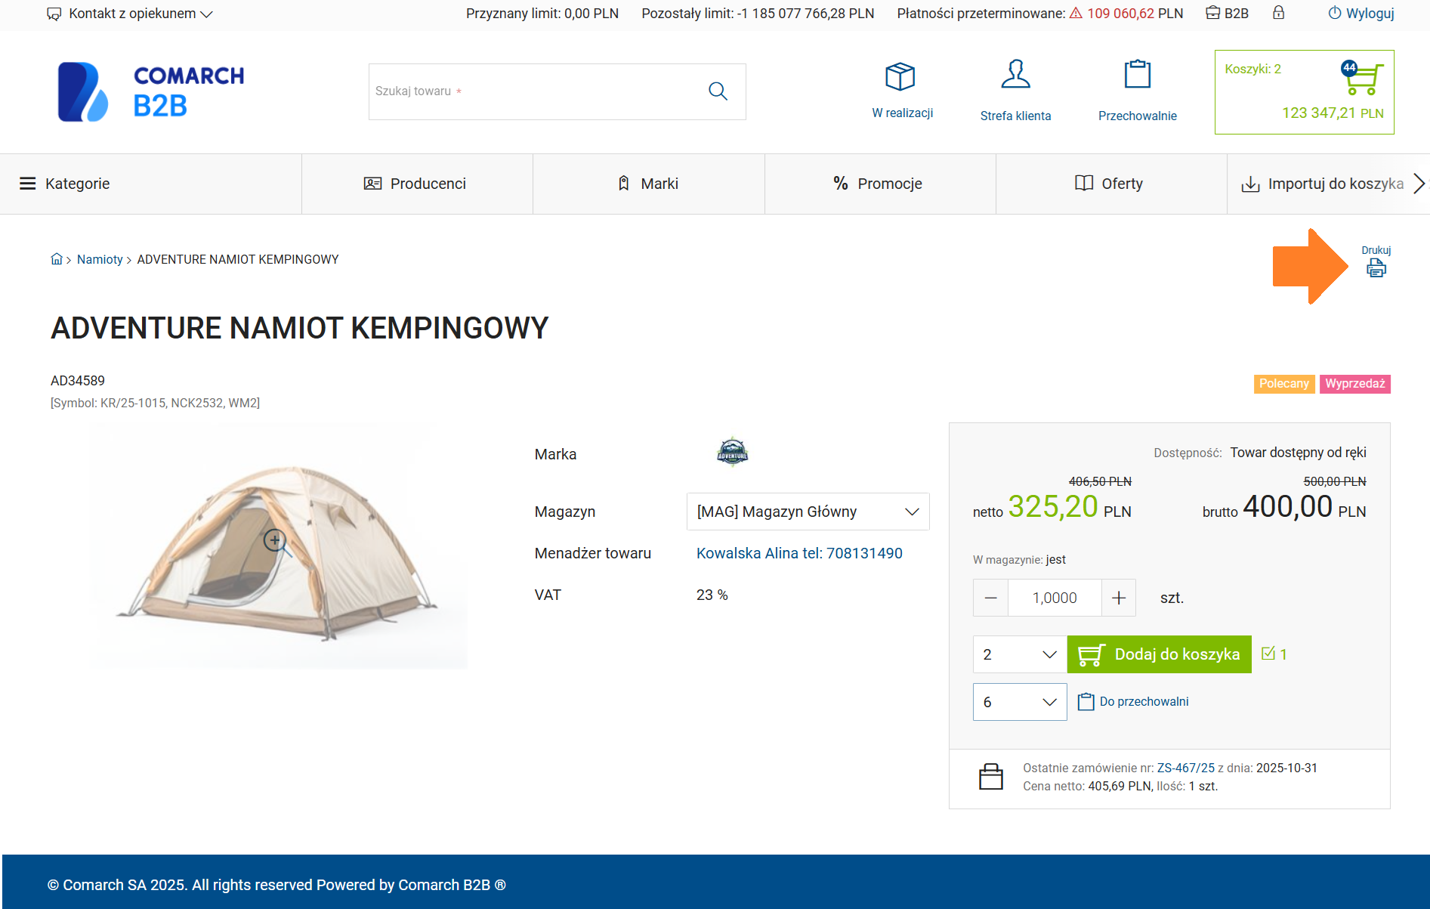
Task: Open the Kategorie menu
Action: point(65,184)
